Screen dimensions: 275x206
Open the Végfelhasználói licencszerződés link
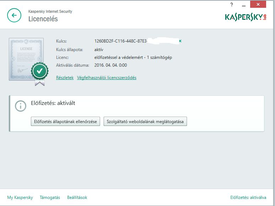(107, 78)
